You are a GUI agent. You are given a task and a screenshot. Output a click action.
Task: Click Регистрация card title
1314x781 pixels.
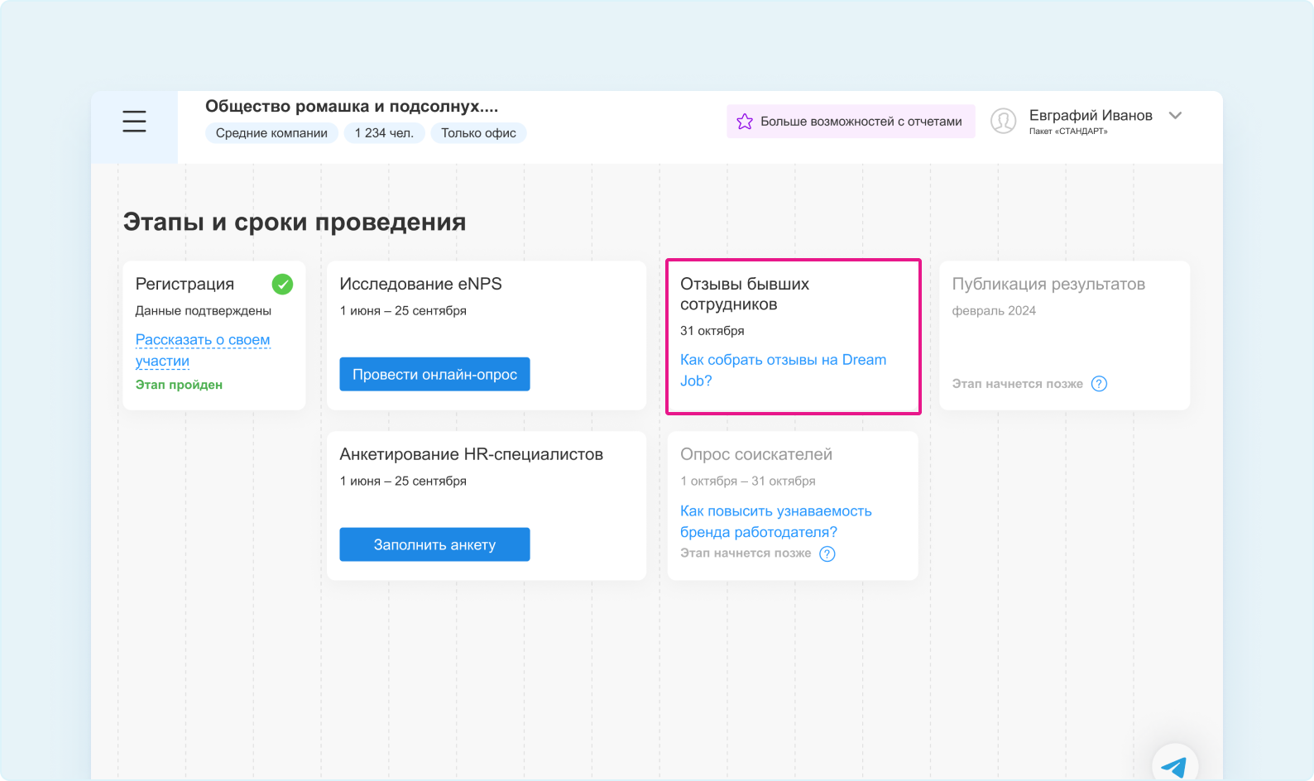[185, 284]
